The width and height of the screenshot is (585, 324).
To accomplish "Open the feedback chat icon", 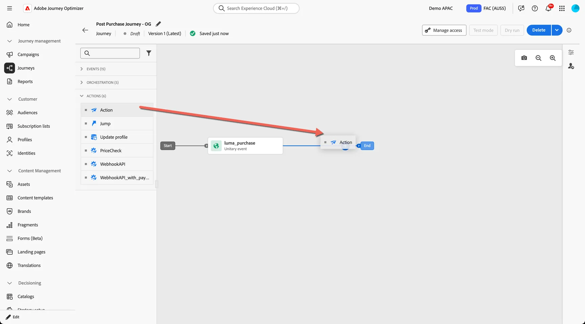I will click(x=521, y=8).
